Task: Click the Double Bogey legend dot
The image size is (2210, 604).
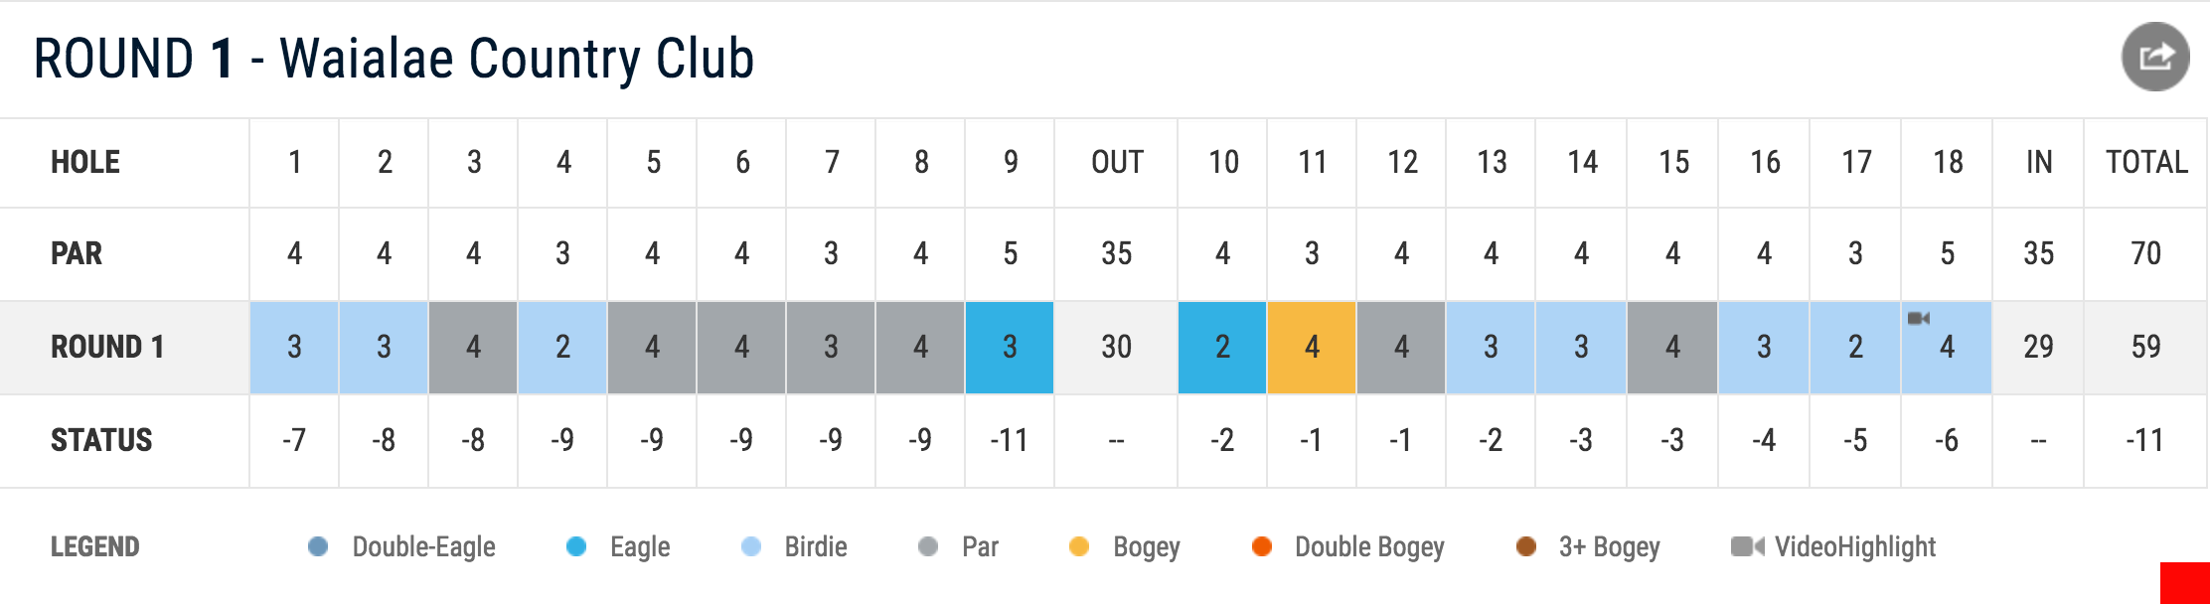Action: 1262,546
